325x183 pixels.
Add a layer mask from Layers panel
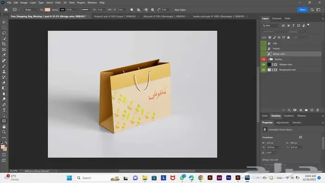pos(295,110)
